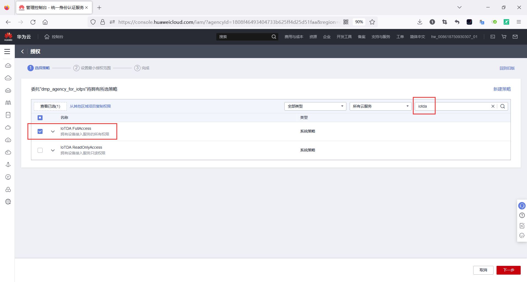The image size is (527, 282).
Task: Open 新建策略 create policy link
Action: pos(502,89)
